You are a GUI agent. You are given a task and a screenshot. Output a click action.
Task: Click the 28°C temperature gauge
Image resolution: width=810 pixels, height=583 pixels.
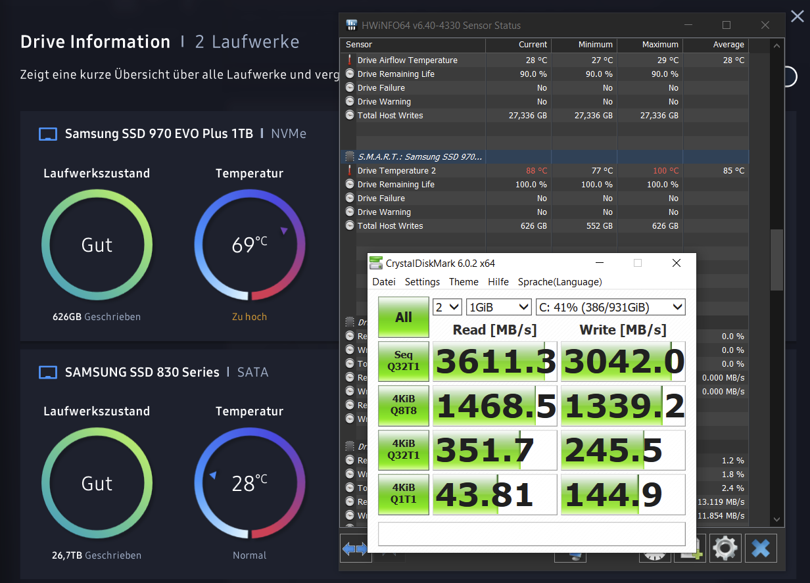click(x=250, y=483)
